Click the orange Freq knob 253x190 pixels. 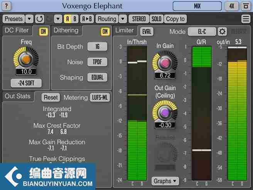[26, 59]
